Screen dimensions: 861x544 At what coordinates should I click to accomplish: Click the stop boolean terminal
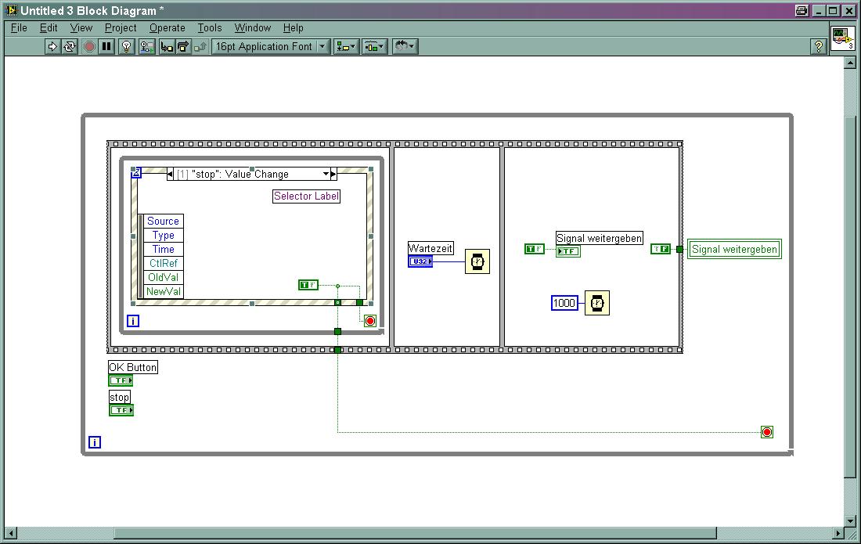tap(121, 410)
